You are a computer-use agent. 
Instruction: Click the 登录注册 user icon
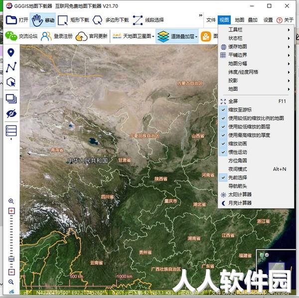46,36
